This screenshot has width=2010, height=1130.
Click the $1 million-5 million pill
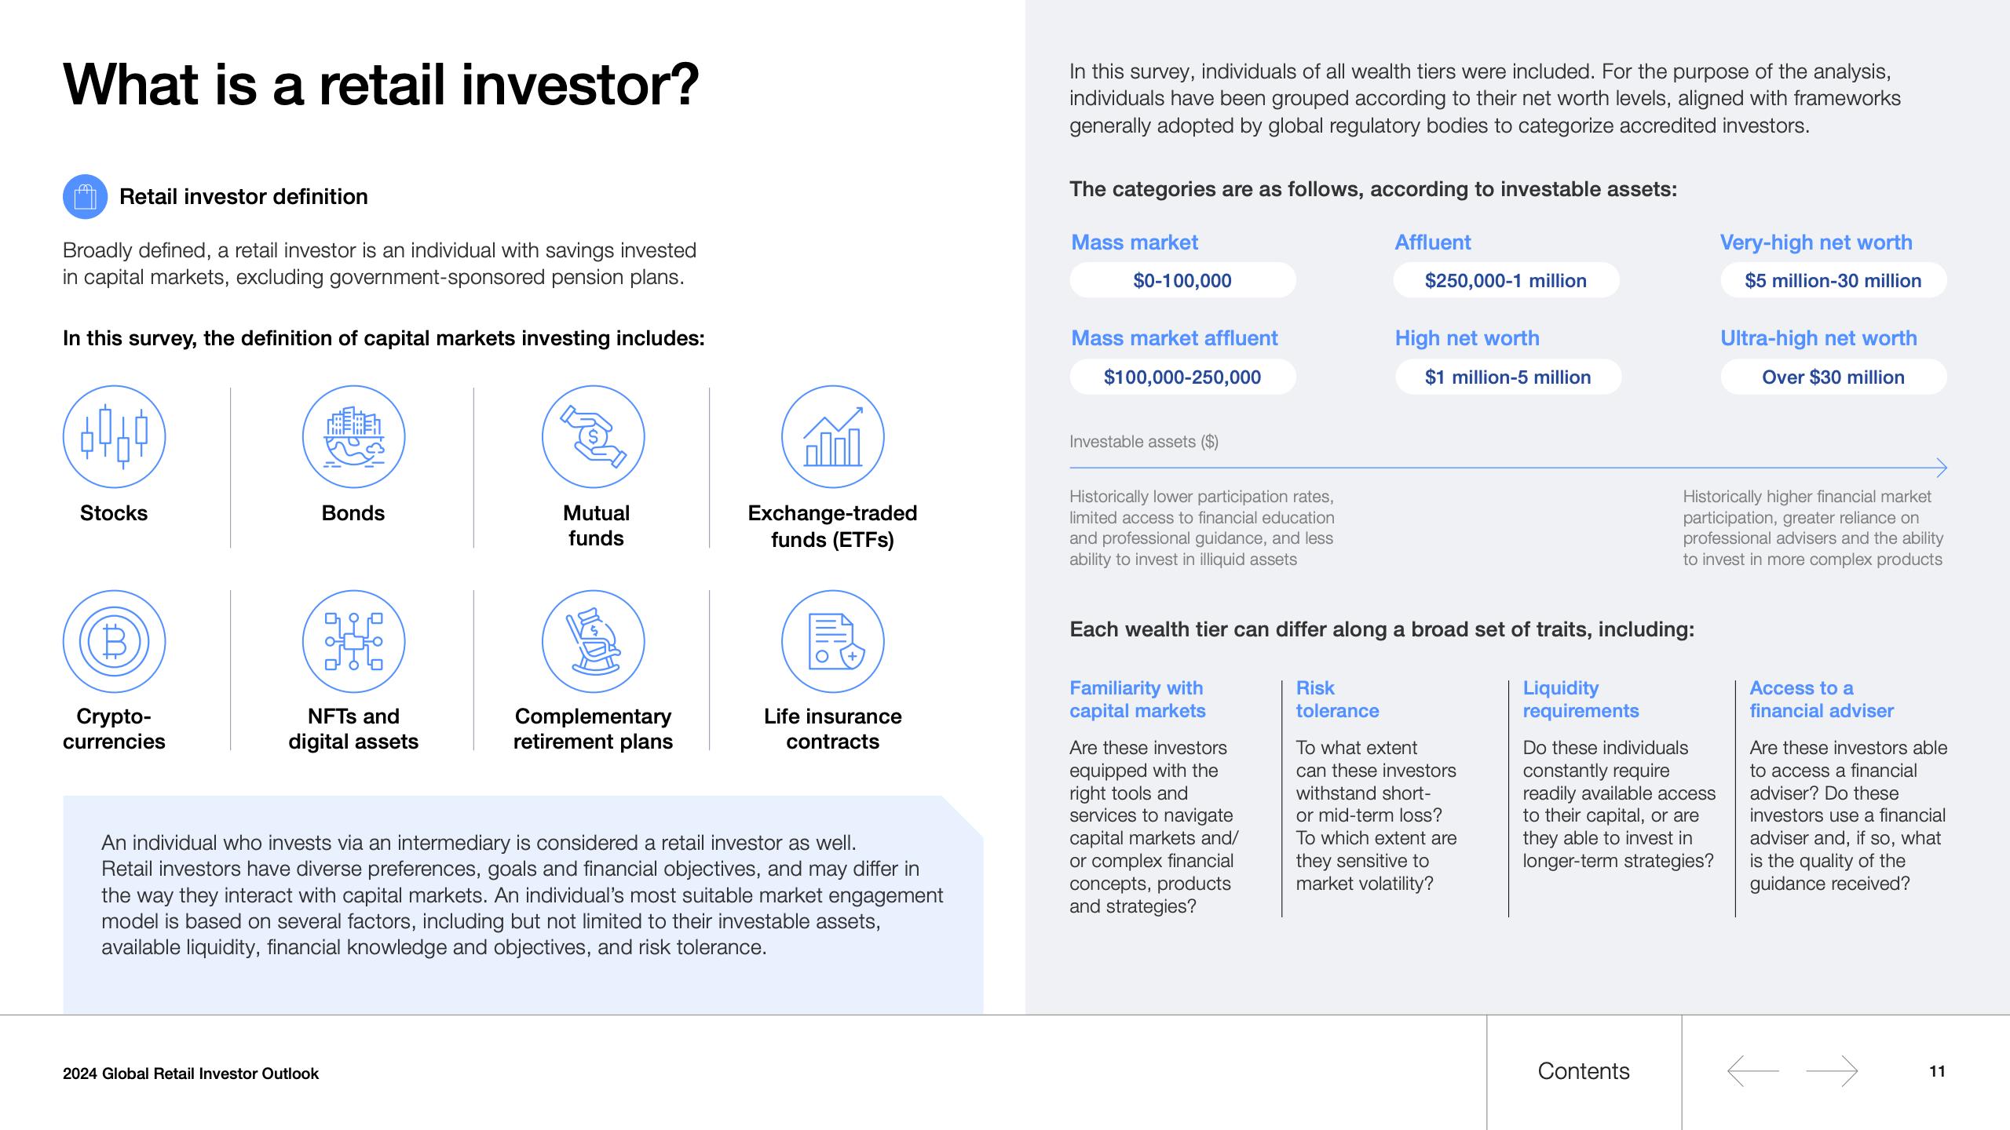(x=1508, y=377)
